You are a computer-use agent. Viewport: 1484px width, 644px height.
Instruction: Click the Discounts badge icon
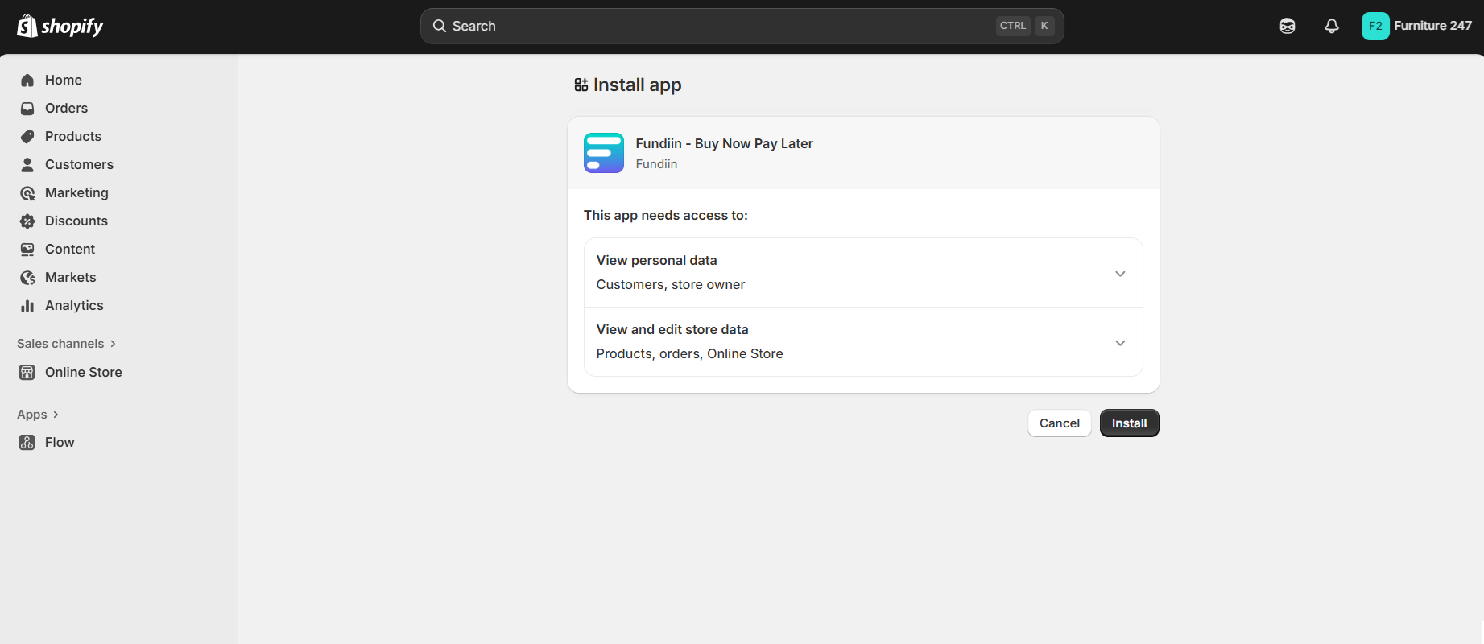tap(27, 221)
